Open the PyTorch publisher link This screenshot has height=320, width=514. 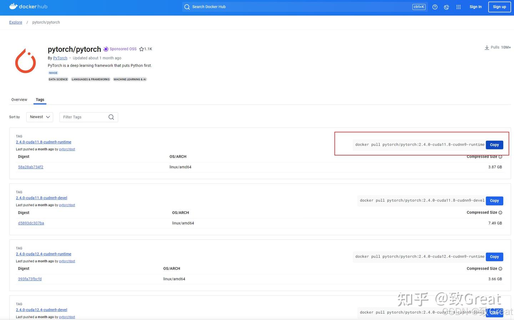click(60, 58)
